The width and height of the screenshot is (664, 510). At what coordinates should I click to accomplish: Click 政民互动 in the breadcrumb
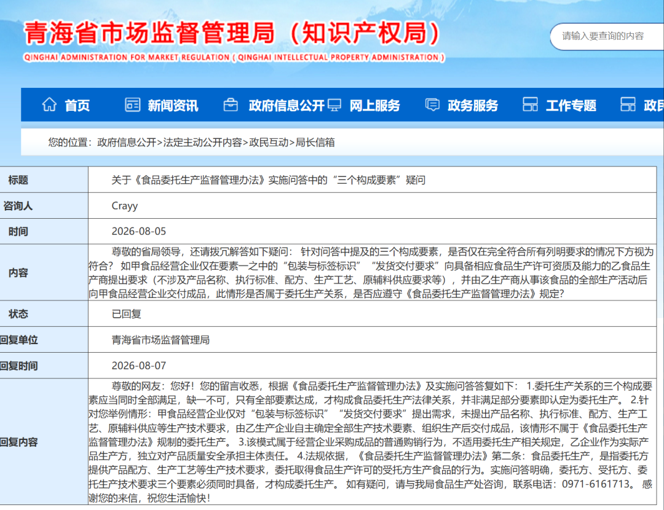click(x=269, y=142)
